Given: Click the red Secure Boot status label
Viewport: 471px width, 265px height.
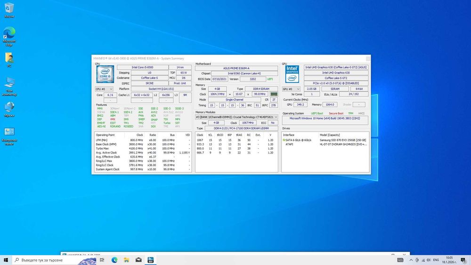Looking at the screenshot, I should click(336, 113).
